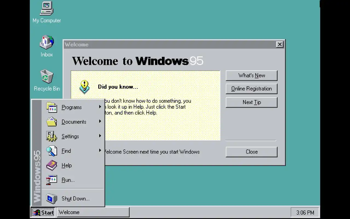Click the 'Welcome Screen next time you start Windows' label
The image size is (350, 219).
click(152, 152)
